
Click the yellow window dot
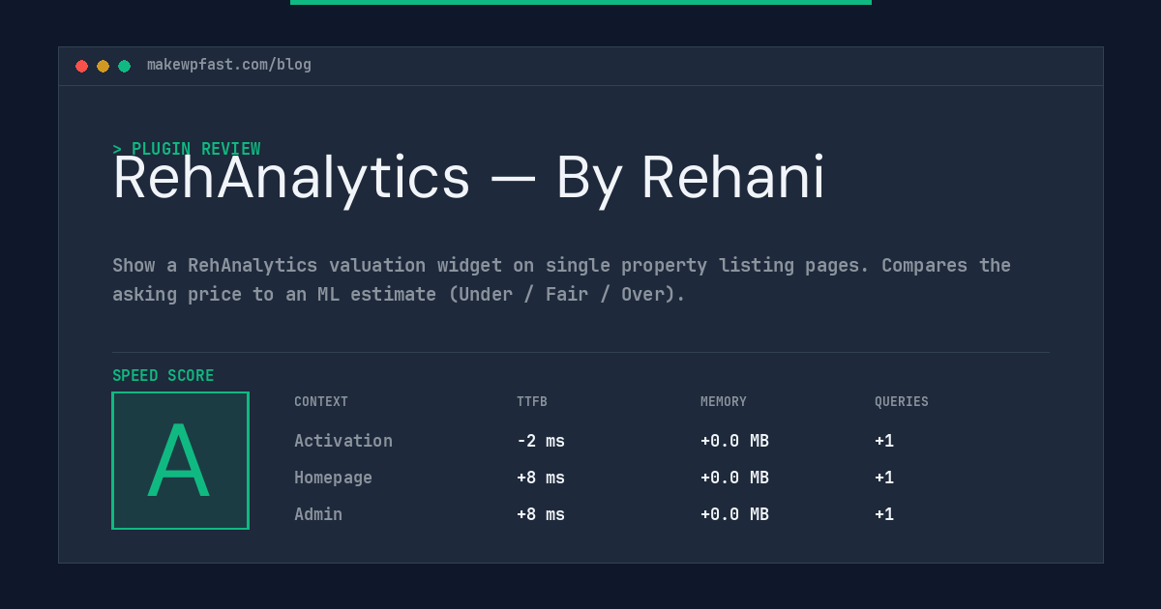tap(103, 66)
